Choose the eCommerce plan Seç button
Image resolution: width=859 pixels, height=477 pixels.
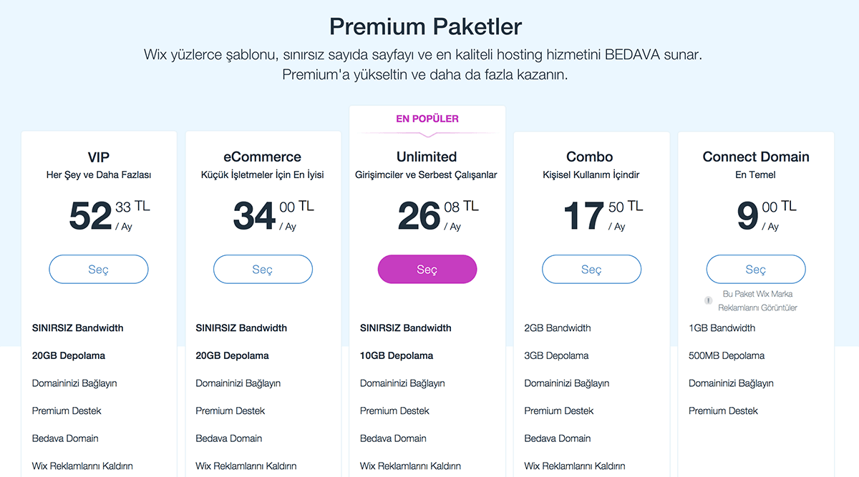click(263, 270)
